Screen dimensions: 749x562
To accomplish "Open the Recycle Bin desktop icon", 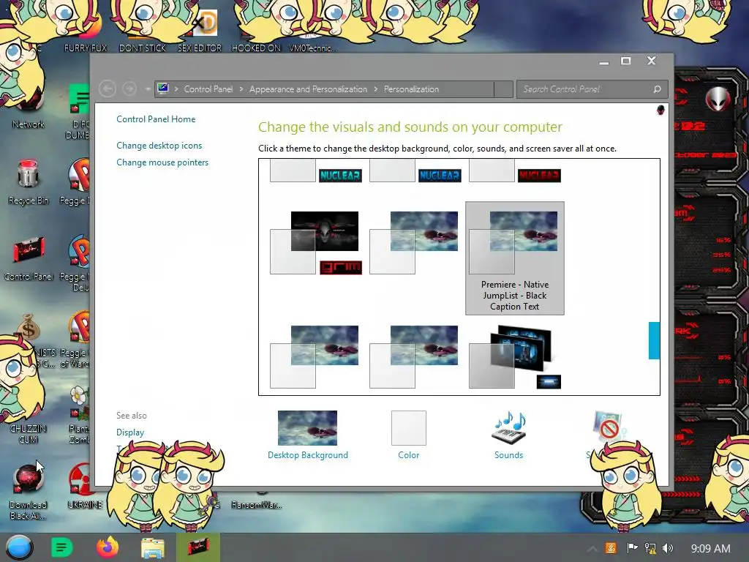I will (x=29, y=182).
